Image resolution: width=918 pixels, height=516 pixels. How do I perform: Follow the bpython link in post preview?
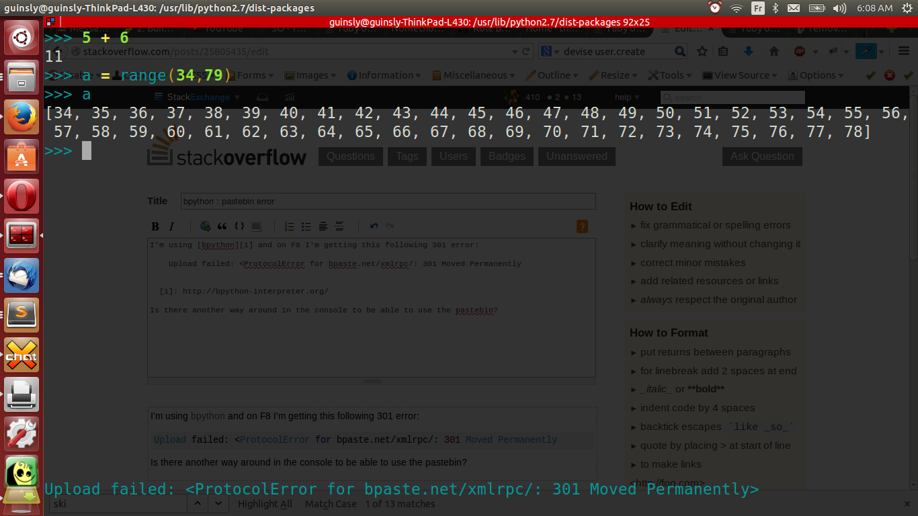pos(208,416)
